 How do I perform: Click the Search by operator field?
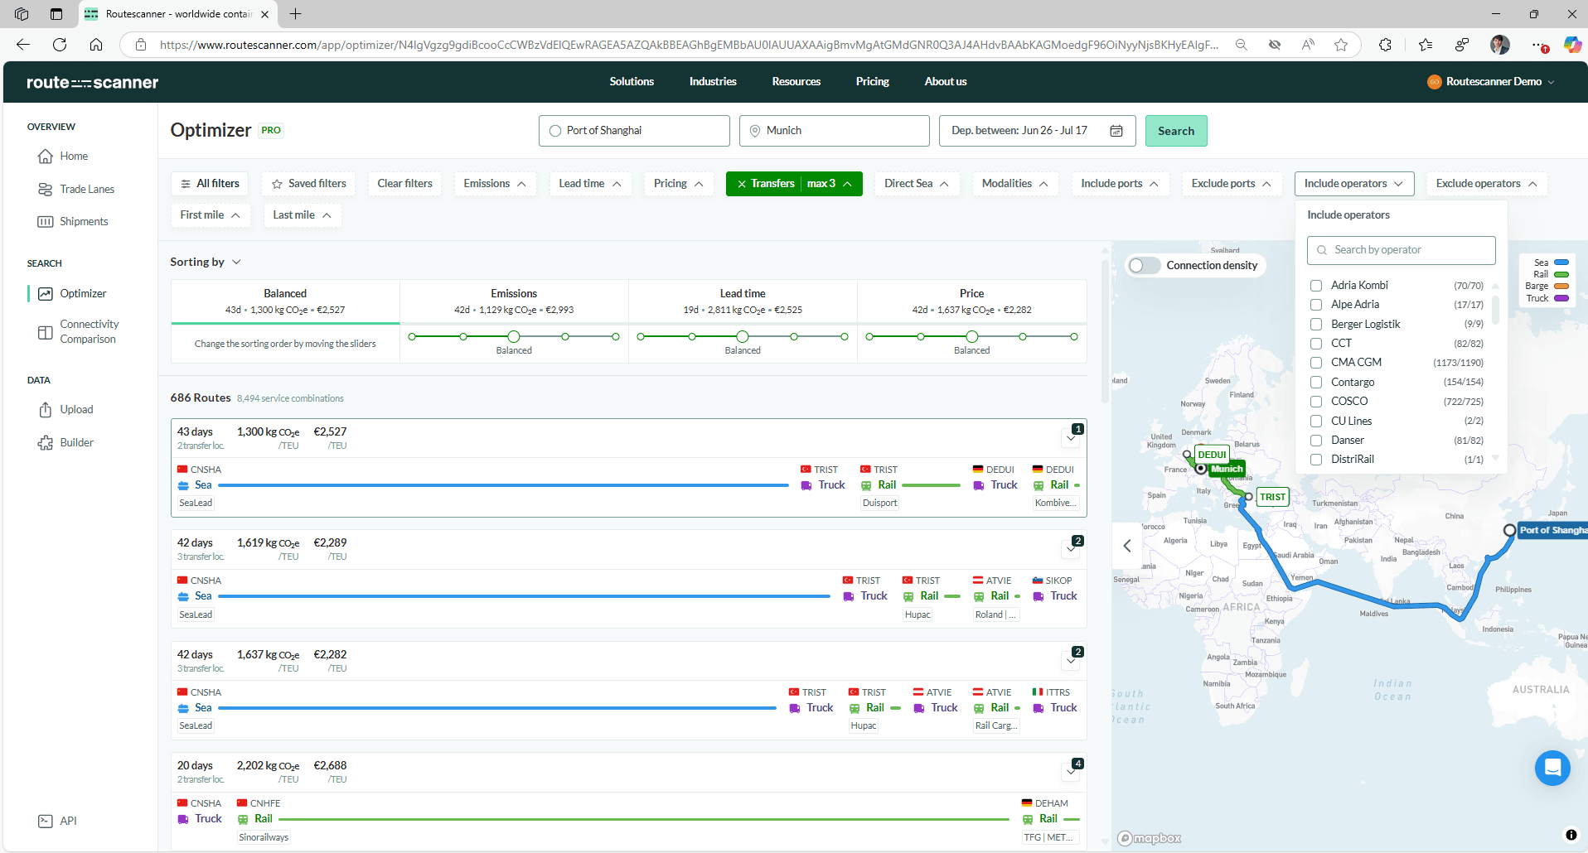click(x=1402, y=250)
